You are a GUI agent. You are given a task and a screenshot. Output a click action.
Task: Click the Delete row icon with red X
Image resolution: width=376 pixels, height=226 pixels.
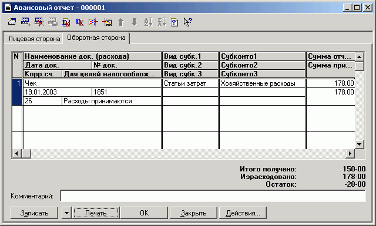click(x=39, y=22)
